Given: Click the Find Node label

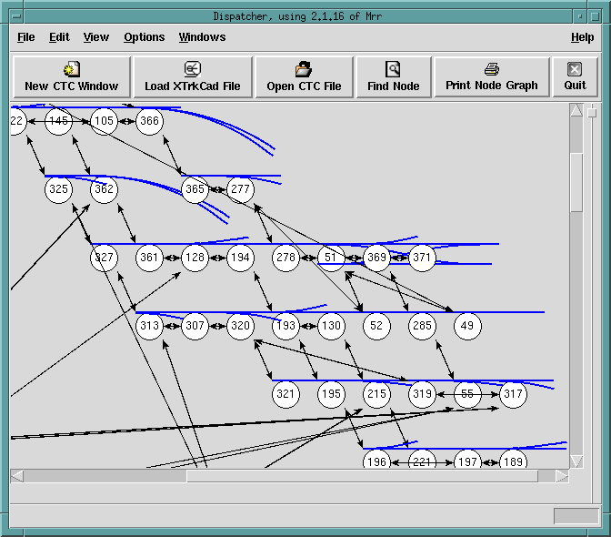Looking at the screenshot, I should point(394,86).
